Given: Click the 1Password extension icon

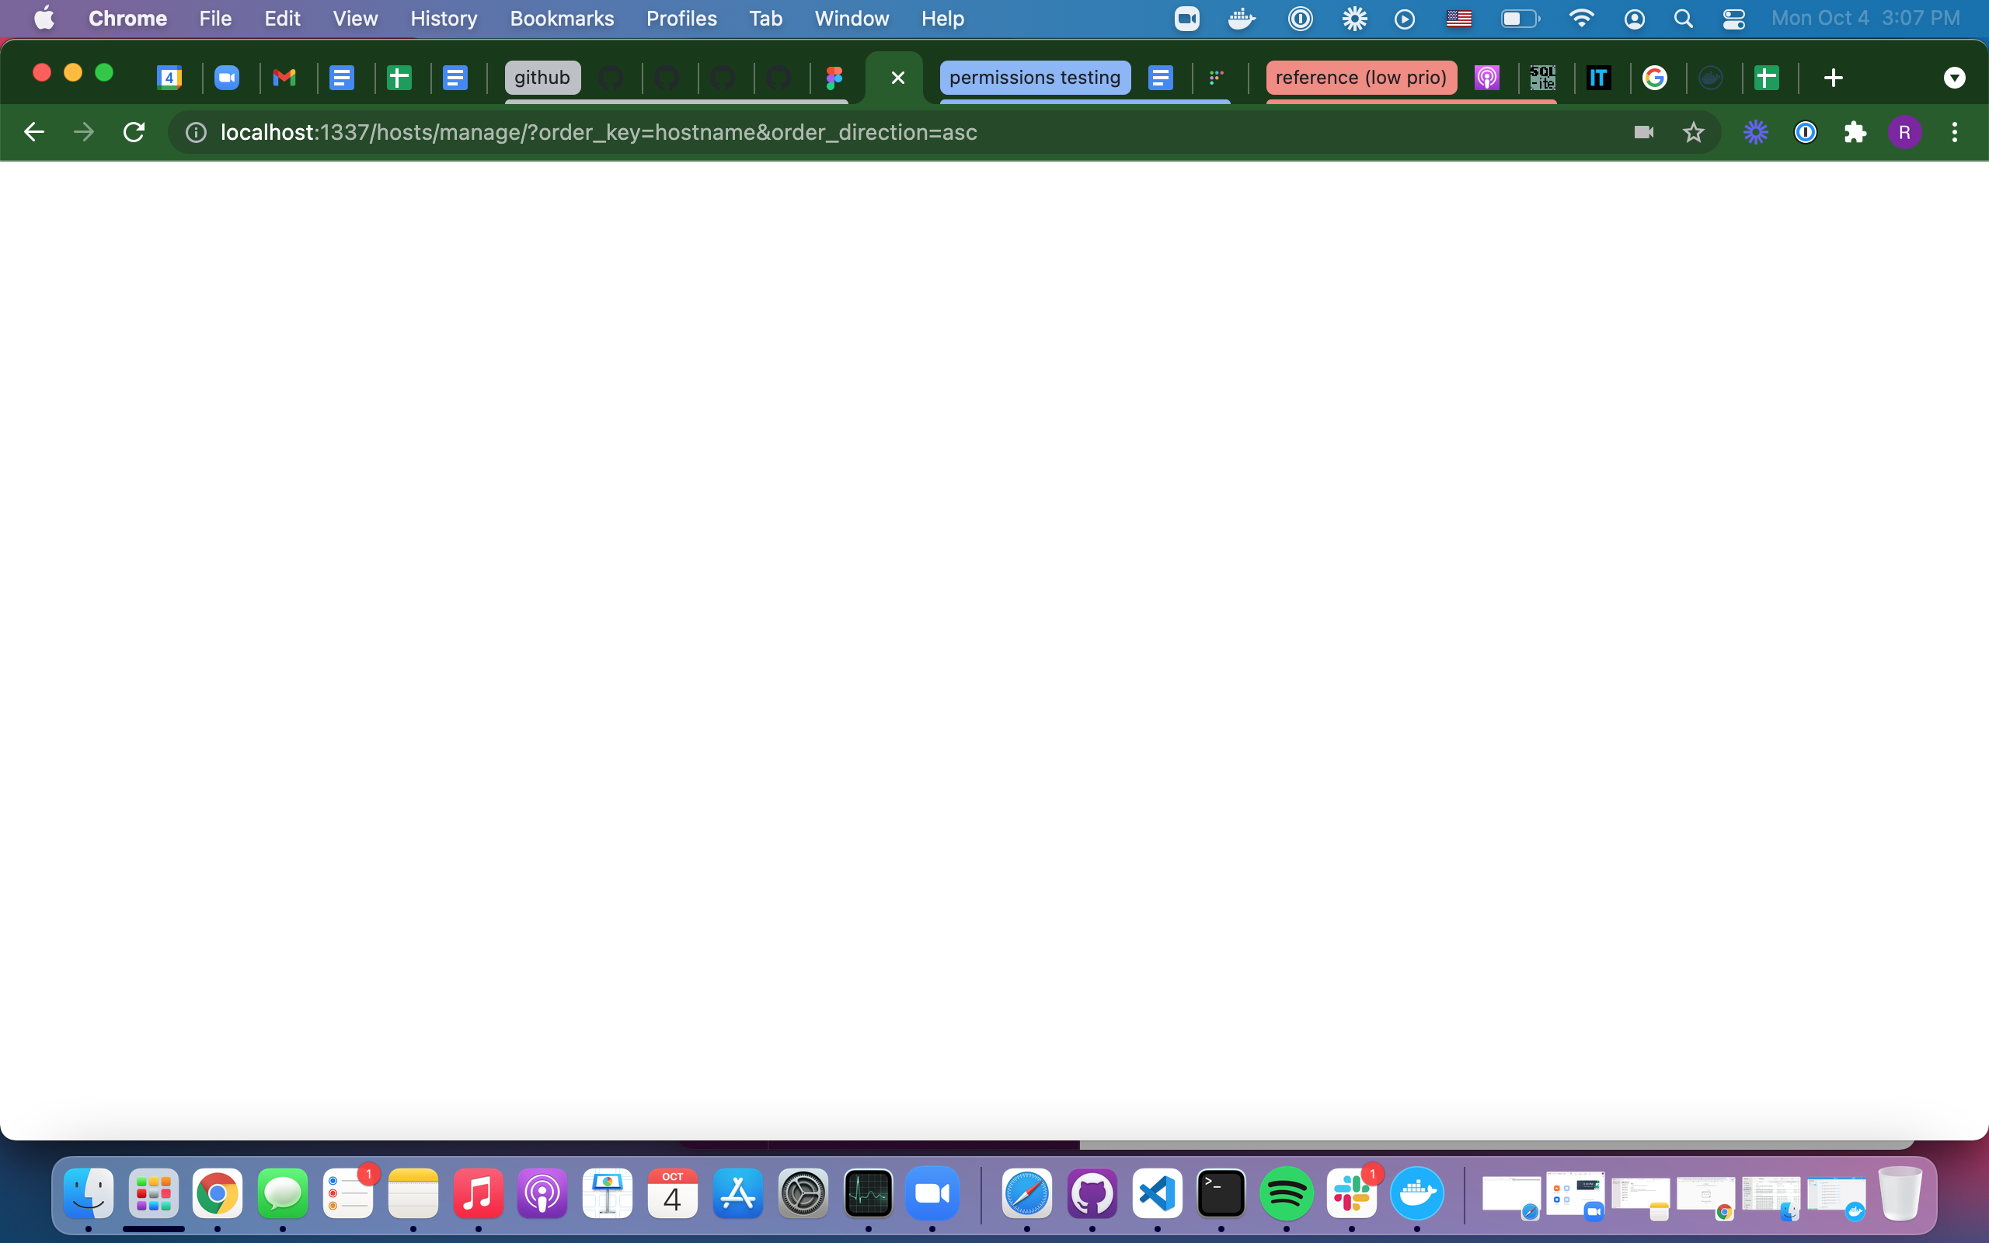Looking at the screenshot, I should click(1805, 131).
